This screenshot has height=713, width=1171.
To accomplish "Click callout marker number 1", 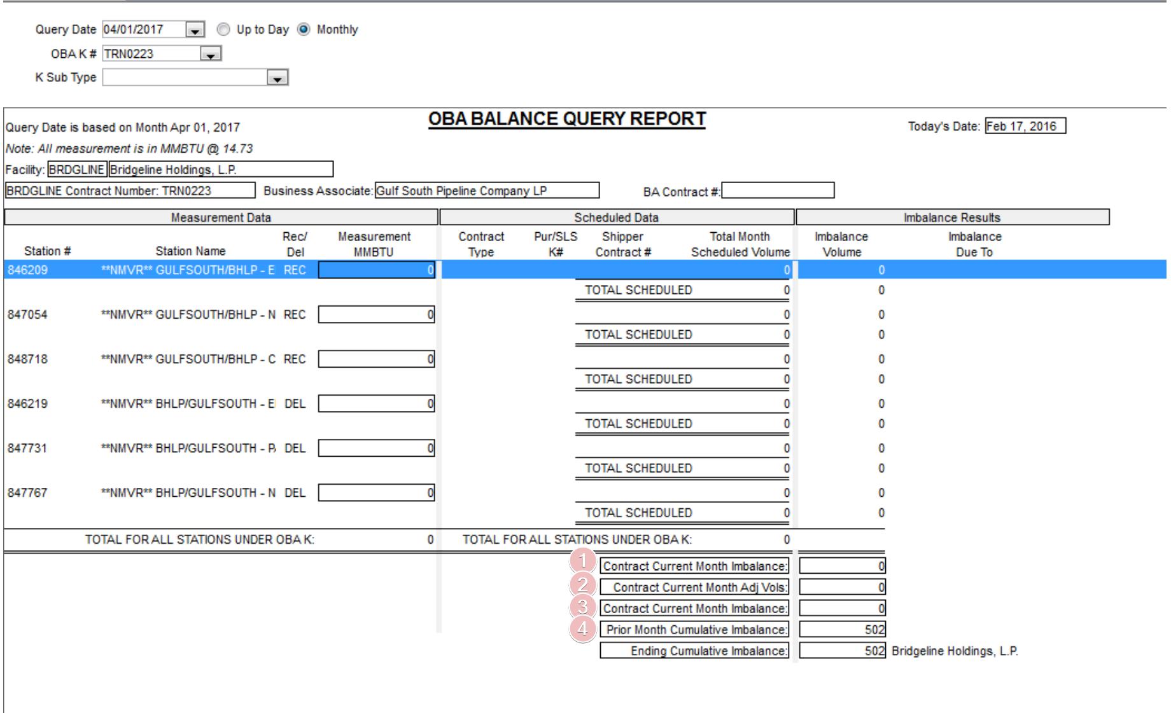I will coord(582,561).
